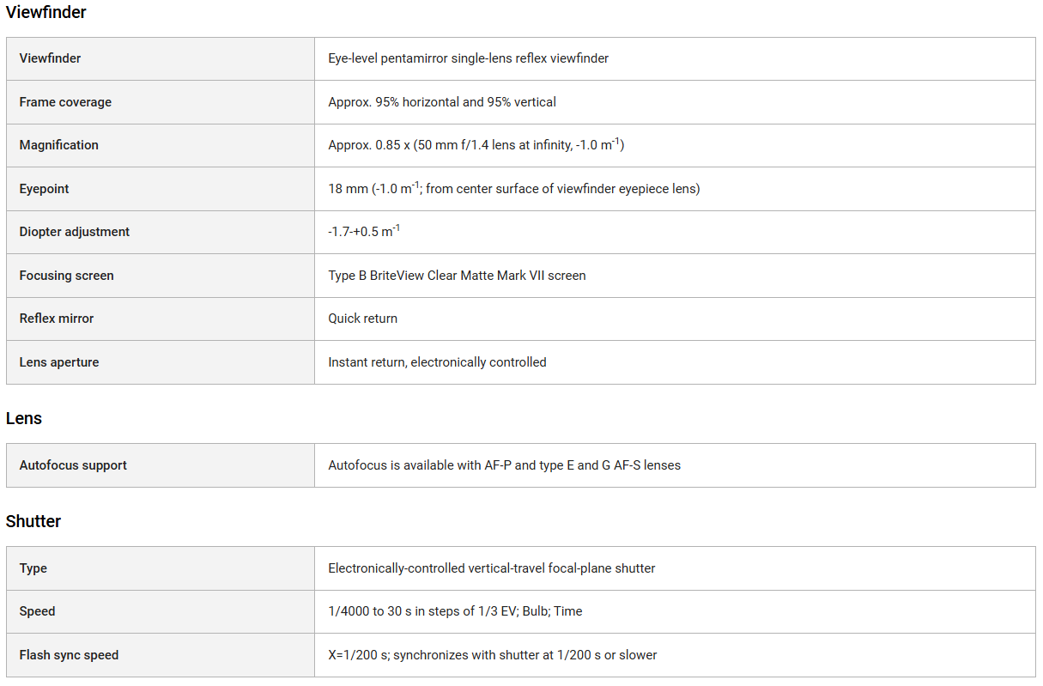Screen dimensions: 1043x686
Task: Click the Autofocus support row label
Action: tap(73, 465)
